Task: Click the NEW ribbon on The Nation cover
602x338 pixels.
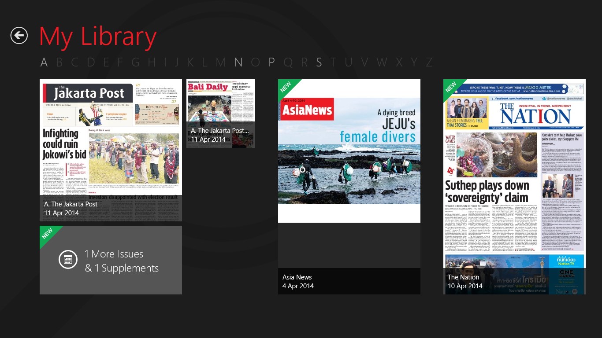Action: (451, 87)
